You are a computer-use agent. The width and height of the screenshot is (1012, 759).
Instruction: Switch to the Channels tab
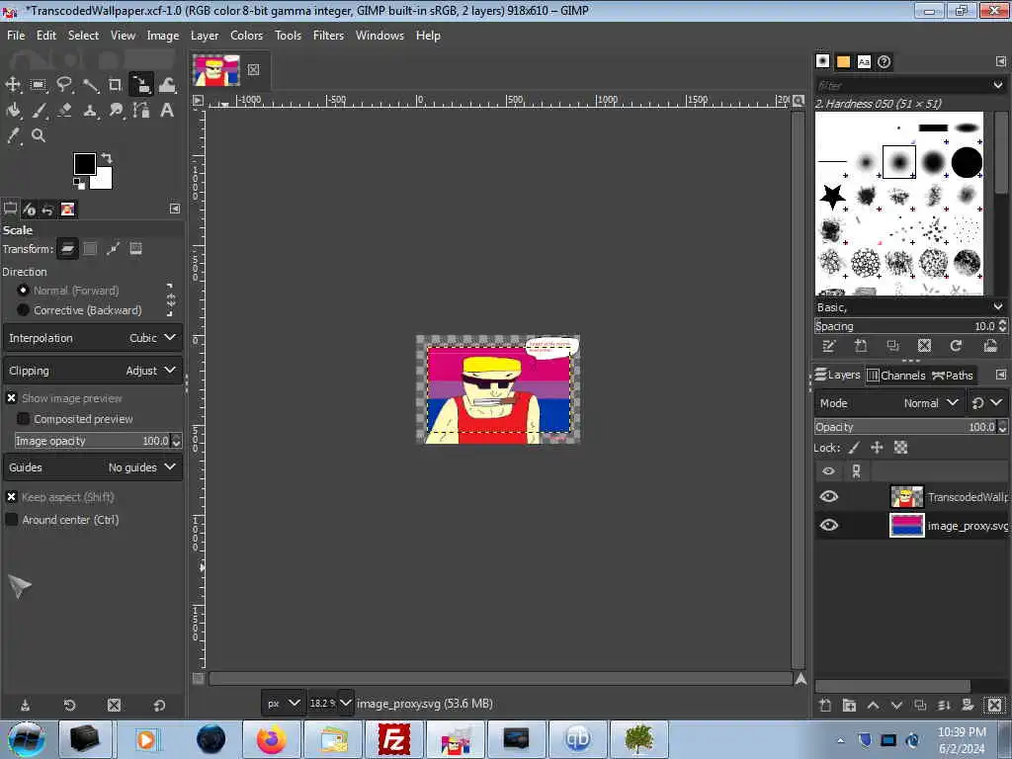point(895,375)
